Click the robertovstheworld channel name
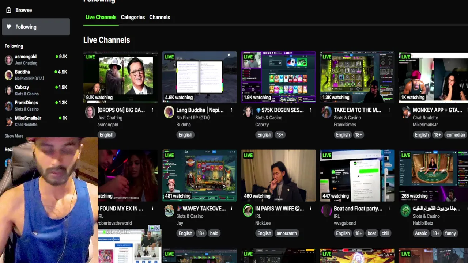468x263 pixels. point(115,223)
